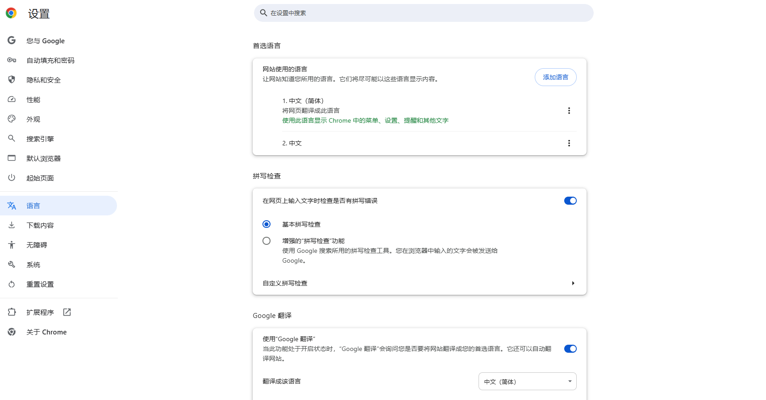Image resolution: width=766 pixels, height=400 pixels.
Task: Click the wrench system icon
Action: (12, 264)
